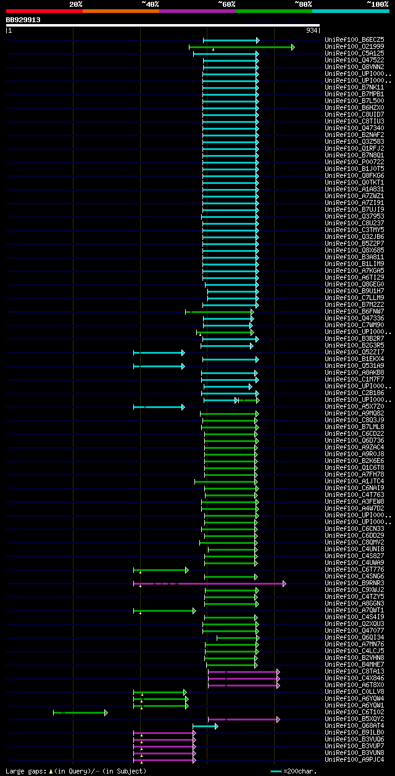Click the cyan alignment bar on the B6ECZ5 row
The height and width of the screenshot is (776, 395).
pos(231,40)
